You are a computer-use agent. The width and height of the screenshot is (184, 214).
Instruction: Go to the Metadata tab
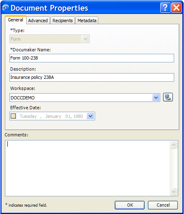coord(87,21)
